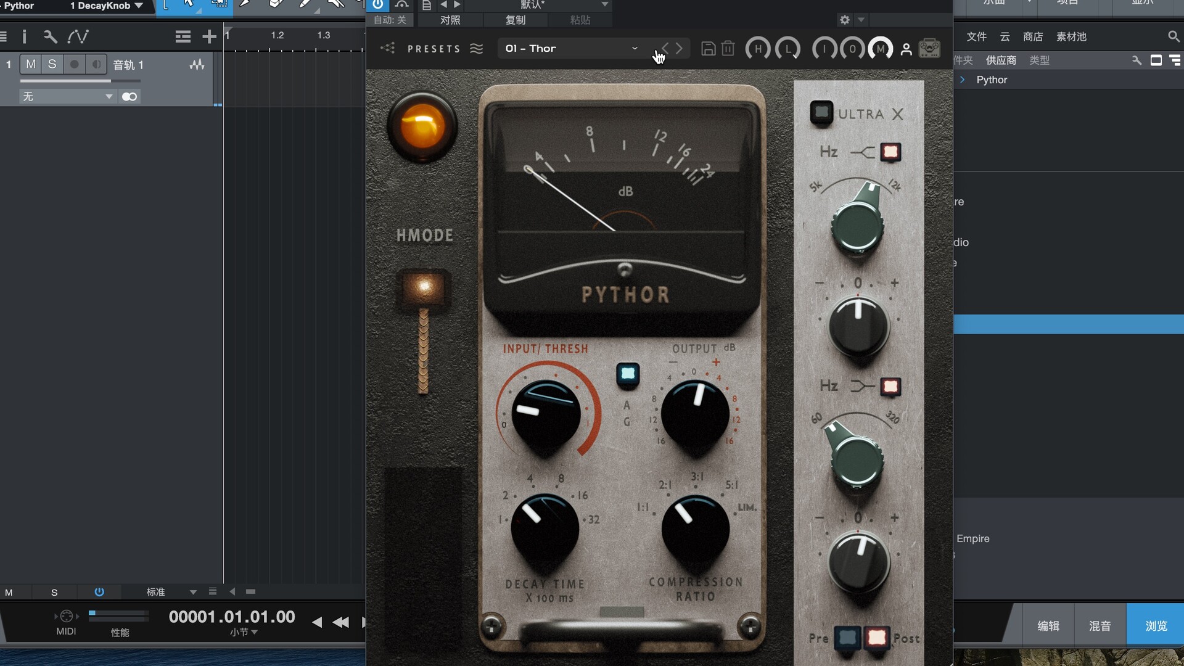Toggle the upper Hz filter red button
The width and height of the screenshot is (1184, 666).
tap(890, 152)
